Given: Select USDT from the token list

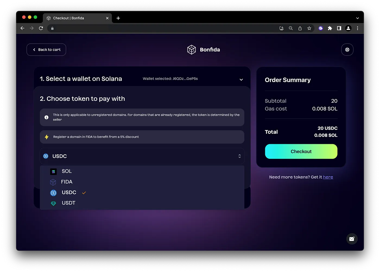Looking at the screenshot, I should point(142,203).
